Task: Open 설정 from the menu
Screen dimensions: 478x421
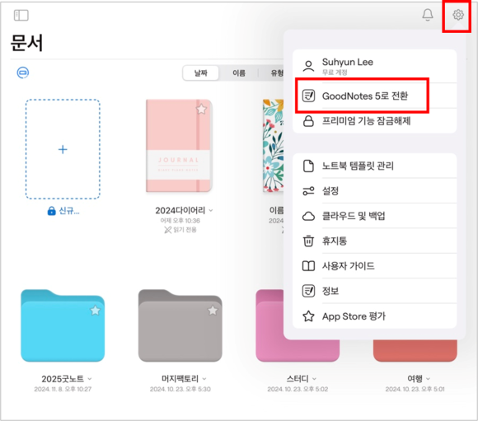Action: [374, 191]
